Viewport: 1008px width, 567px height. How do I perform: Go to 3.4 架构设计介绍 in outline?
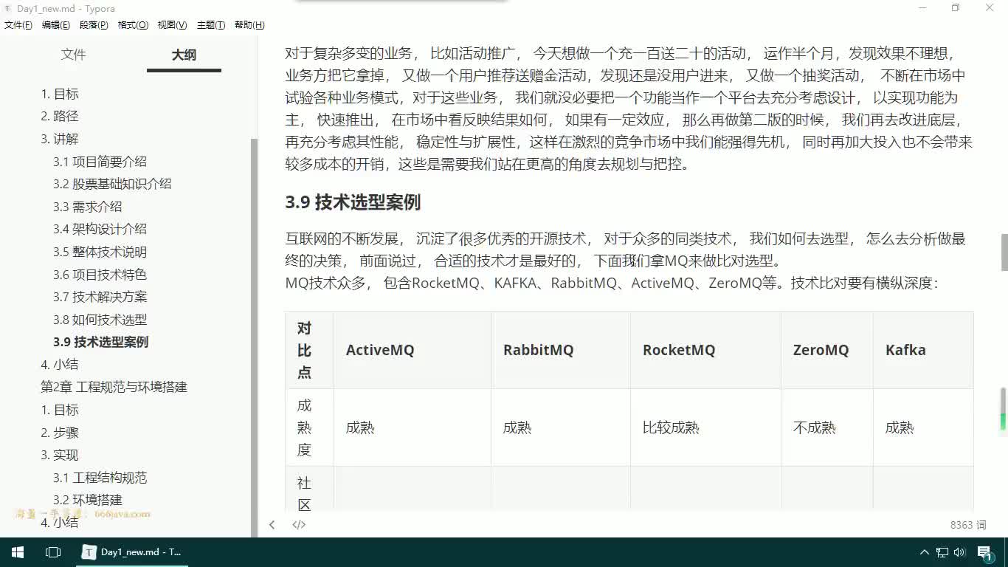(x=100, y=229)
